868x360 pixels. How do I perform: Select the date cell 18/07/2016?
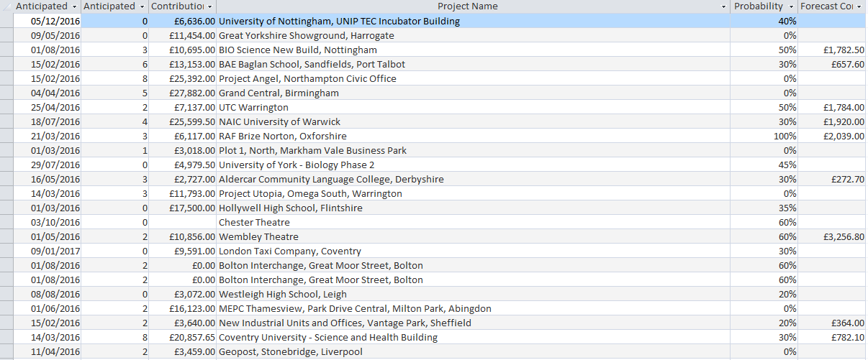coord(48,121)
